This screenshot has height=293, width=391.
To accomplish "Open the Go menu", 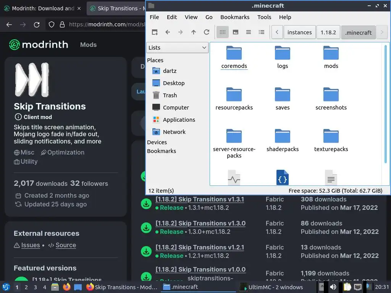I will 209,17.
